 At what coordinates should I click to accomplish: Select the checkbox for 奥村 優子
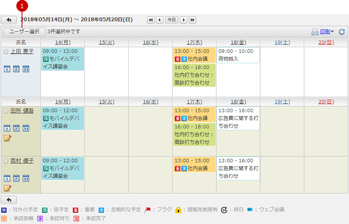pyautogui.click(x=6, y=161)
